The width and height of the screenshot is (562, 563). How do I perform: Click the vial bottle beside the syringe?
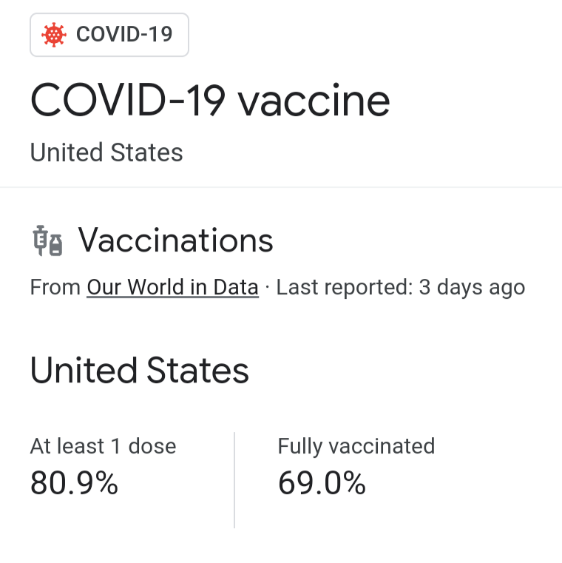pos(55,245)
